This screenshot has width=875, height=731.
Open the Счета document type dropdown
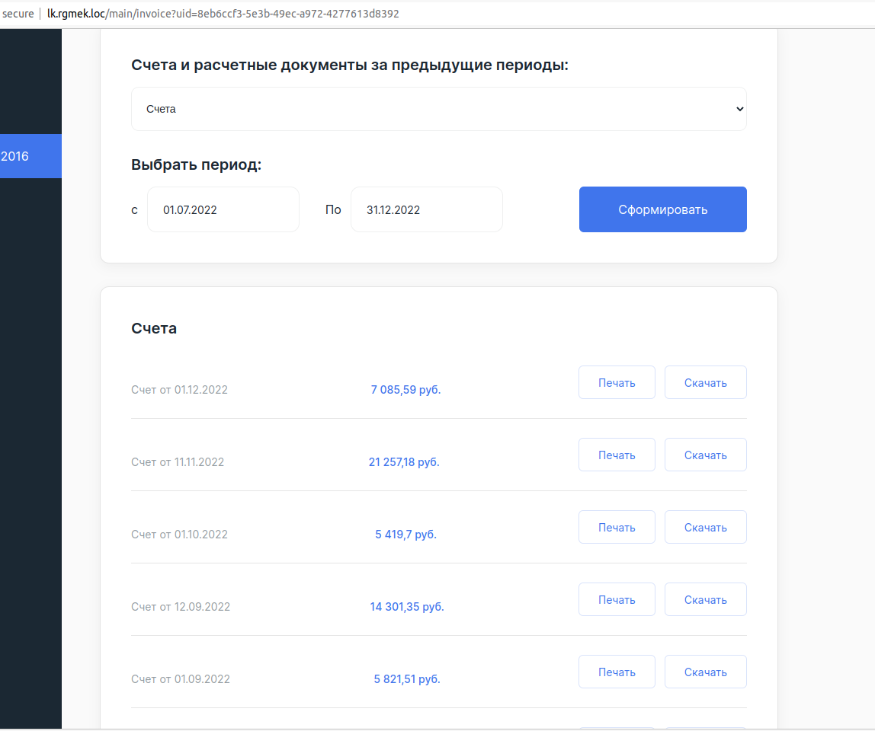[x=438, y=109]
